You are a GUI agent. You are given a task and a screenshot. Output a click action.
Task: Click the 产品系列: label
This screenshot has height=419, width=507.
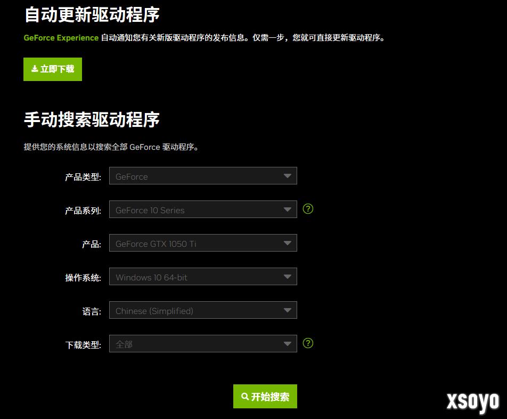tap(83, 211)
